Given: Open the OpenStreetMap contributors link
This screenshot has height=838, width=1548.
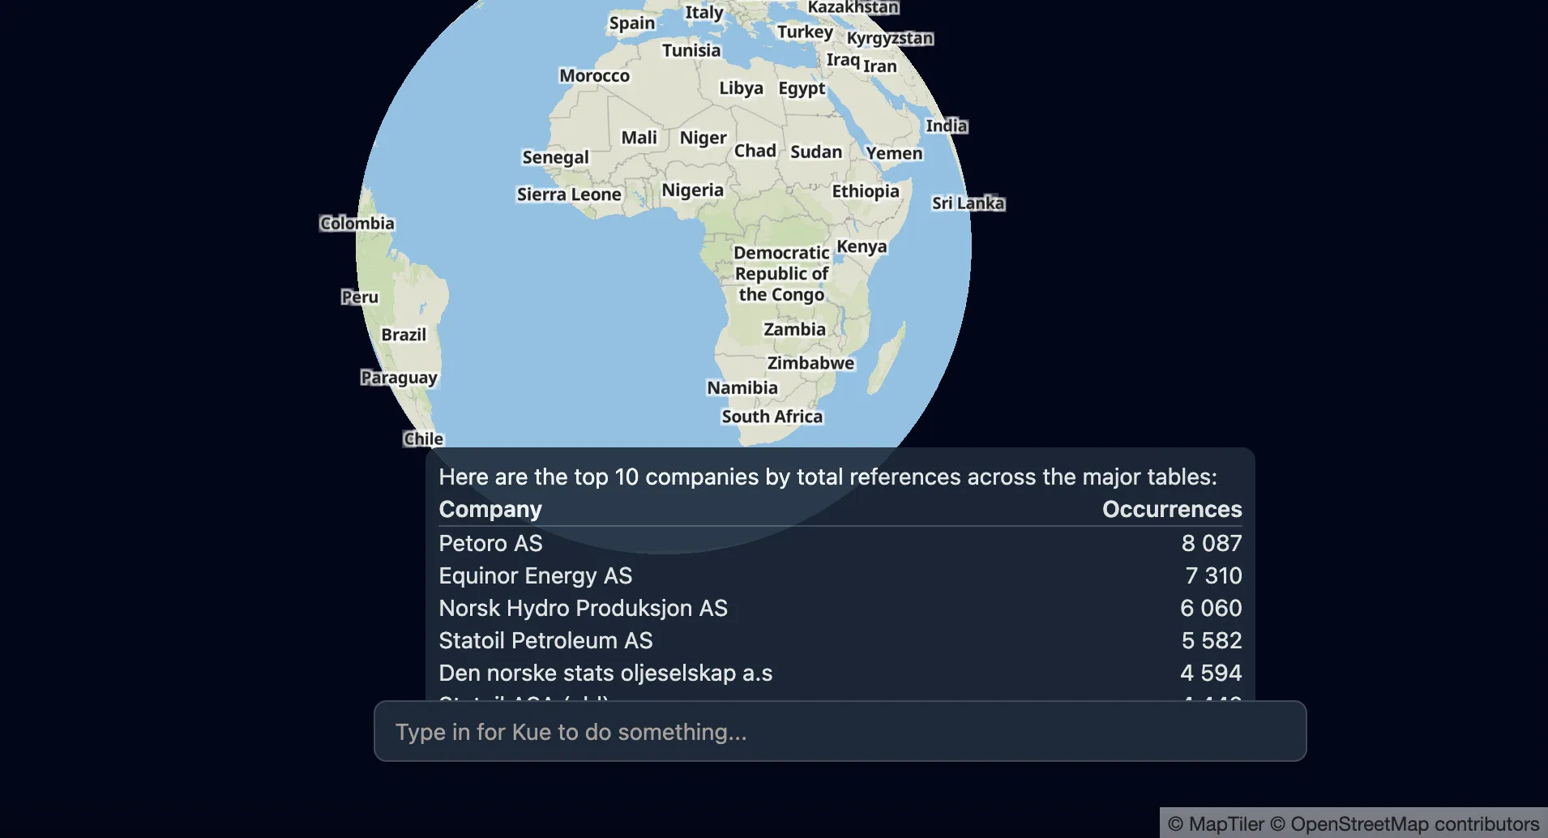Looking at the screenshot, I should coord(1405,824).
